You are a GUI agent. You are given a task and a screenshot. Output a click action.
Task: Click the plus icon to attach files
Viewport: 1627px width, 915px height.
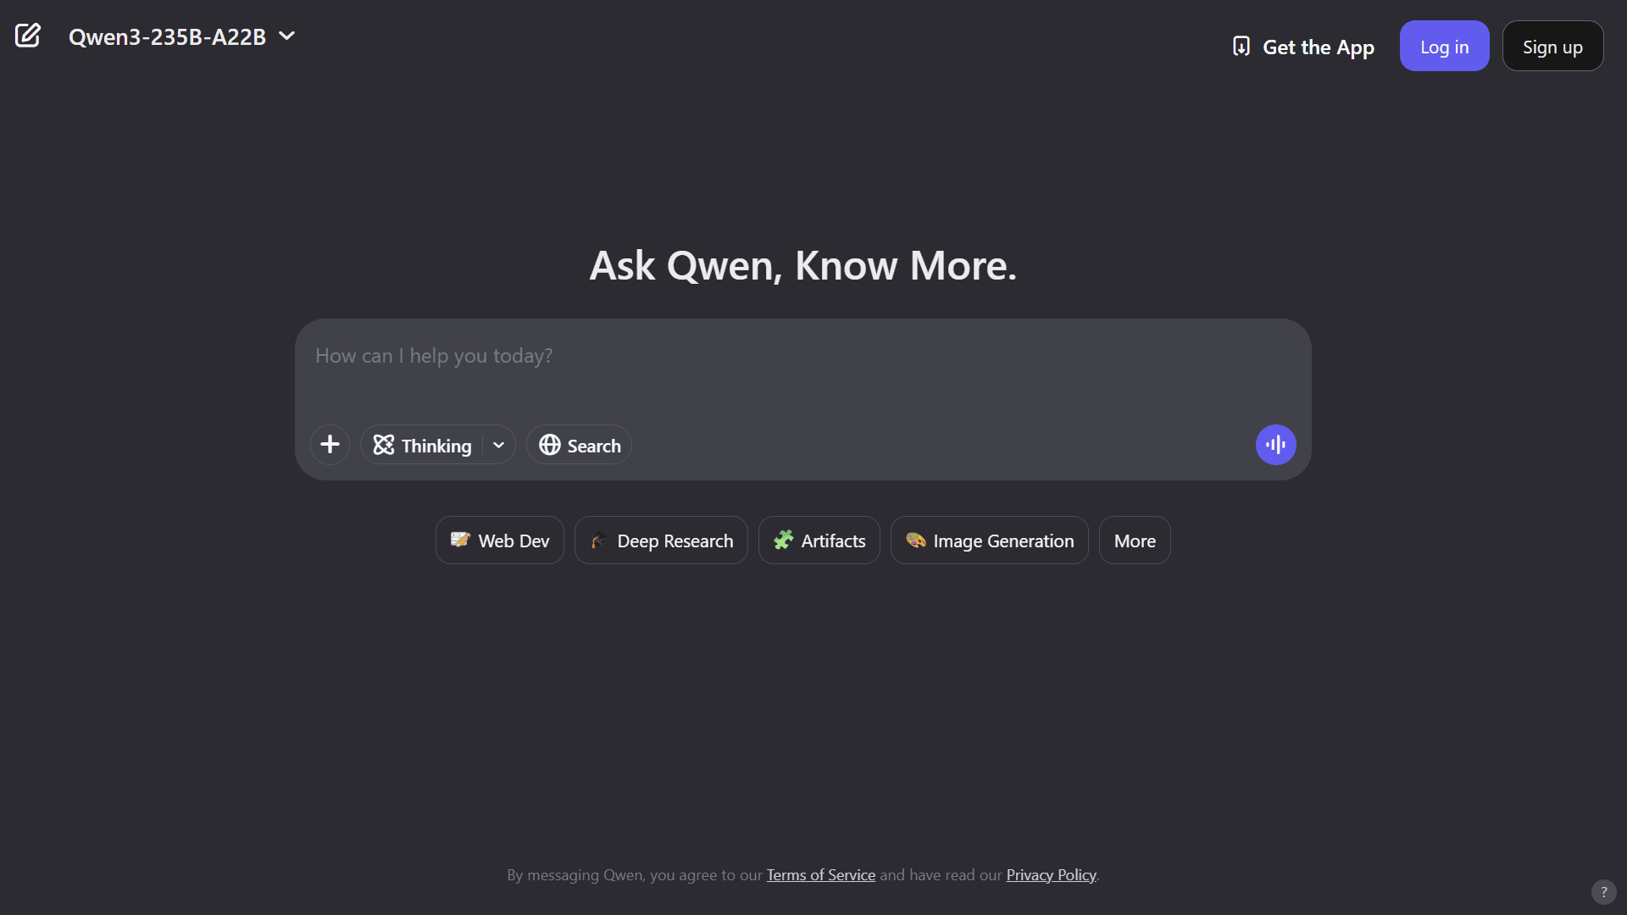tap(330, 444)
